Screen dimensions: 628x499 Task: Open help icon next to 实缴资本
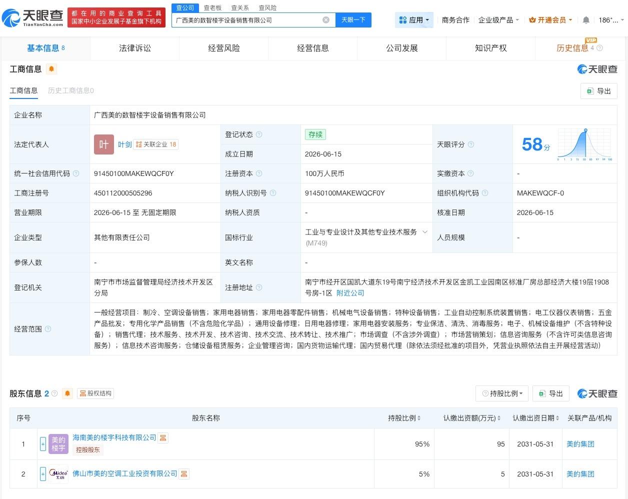click(471, 173)
